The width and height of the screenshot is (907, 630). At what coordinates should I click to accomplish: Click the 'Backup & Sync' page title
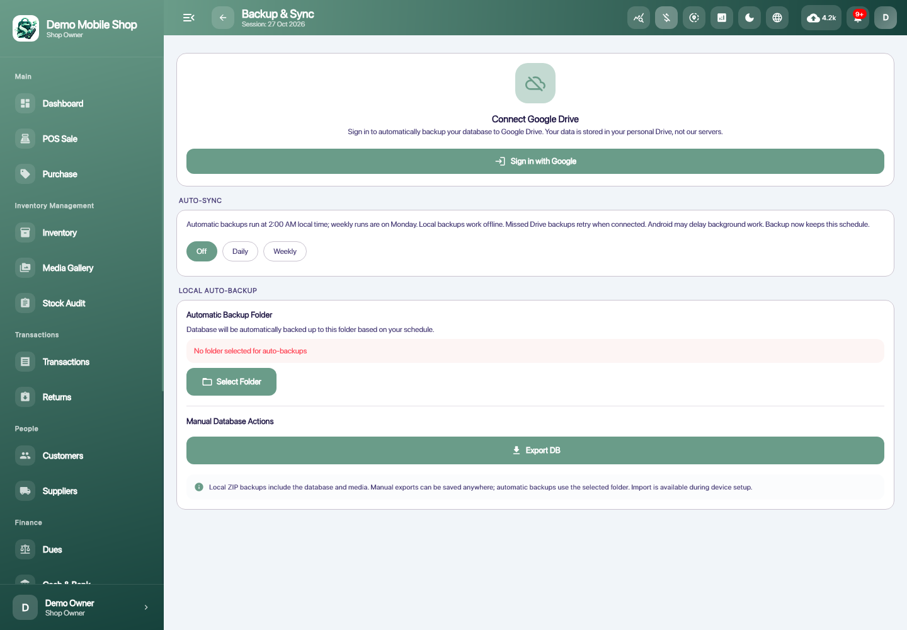[x=278, y=14]
